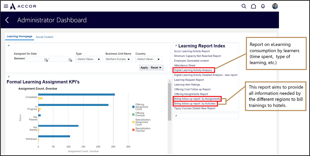Open the hamburger navigation menu
The height and width of the screenshot is (156, 310).
tap(6, 6)
